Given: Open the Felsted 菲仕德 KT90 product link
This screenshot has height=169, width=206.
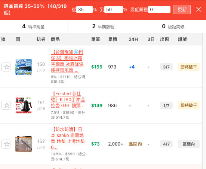Looking at the screenshot, I should (68, 99).
